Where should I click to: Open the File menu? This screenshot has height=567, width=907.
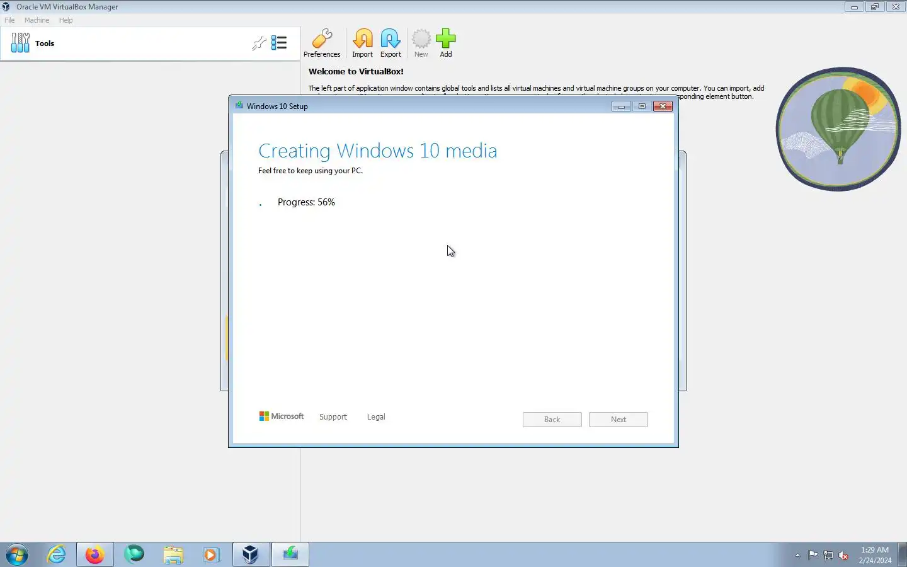9,20
